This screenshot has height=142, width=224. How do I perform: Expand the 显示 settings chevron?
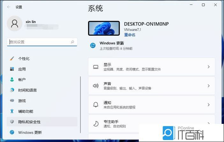click(x=208, y=67)
